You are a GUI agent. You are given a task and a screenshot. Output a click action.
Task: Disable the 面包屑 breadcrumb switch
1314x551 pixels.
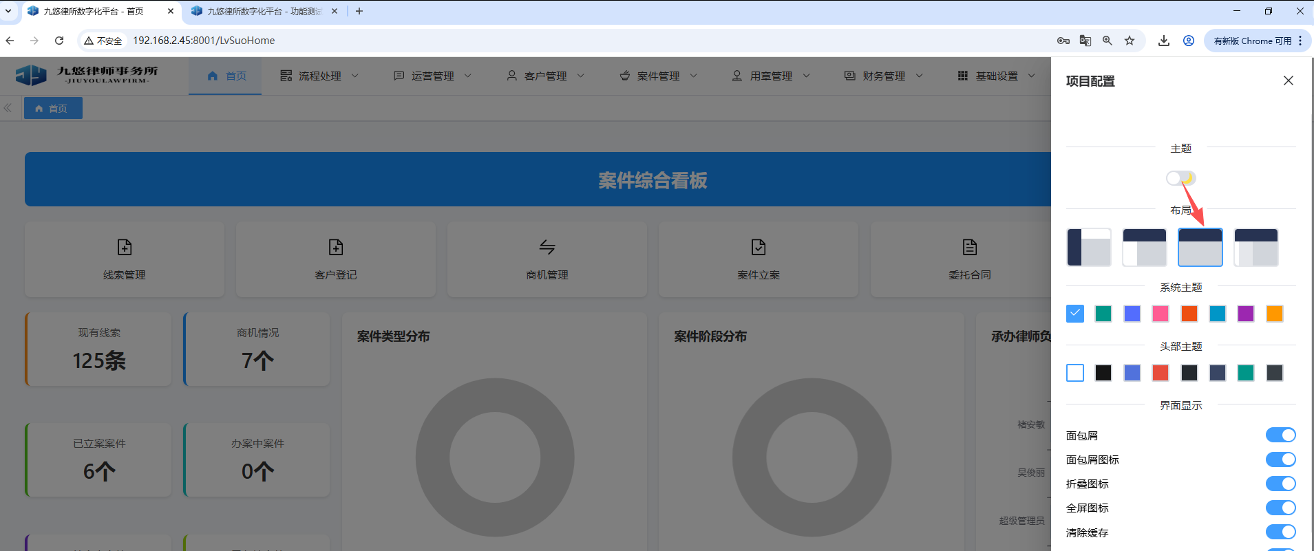coord(1280,435)
